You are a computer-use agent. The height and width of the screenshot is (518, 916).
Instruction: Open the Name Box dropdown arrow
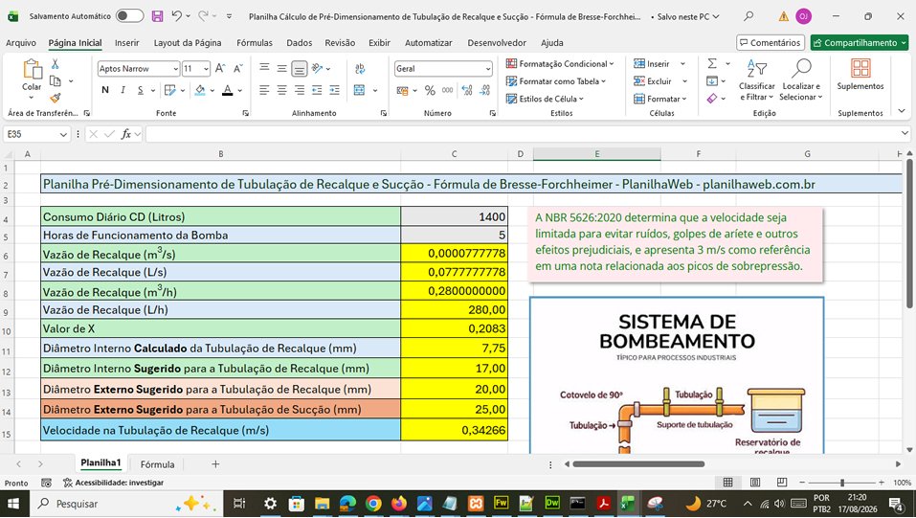point(63,134)
